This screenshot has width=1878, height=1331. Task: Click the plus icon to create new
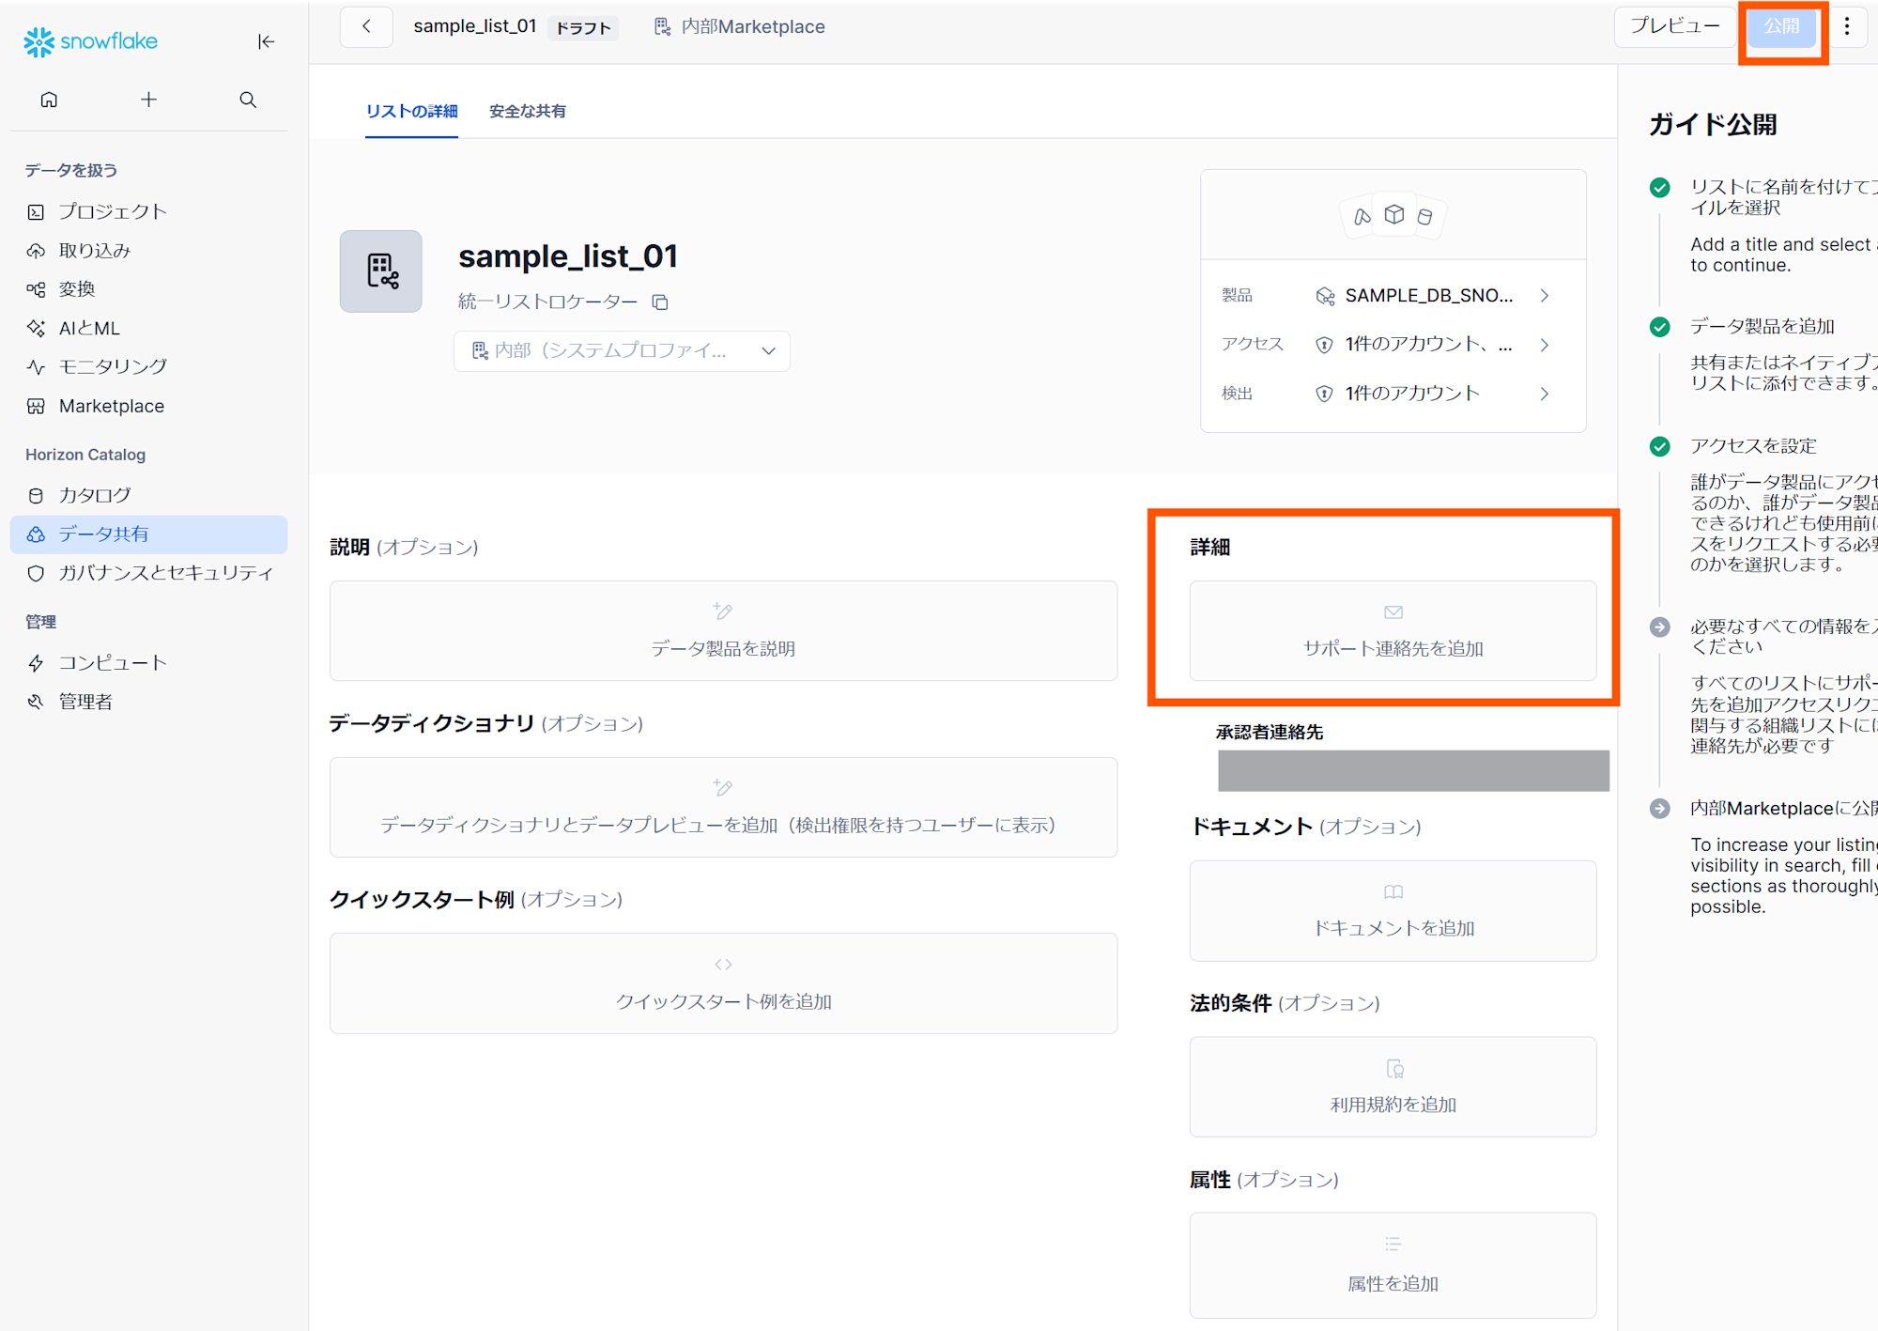(x=148, y=100)
